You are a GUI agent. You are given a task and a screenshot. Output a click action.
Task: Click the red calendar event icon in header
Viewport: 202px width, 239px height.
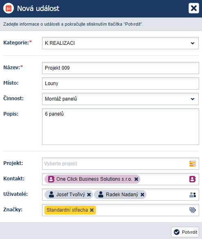click(x=9, y=8)
